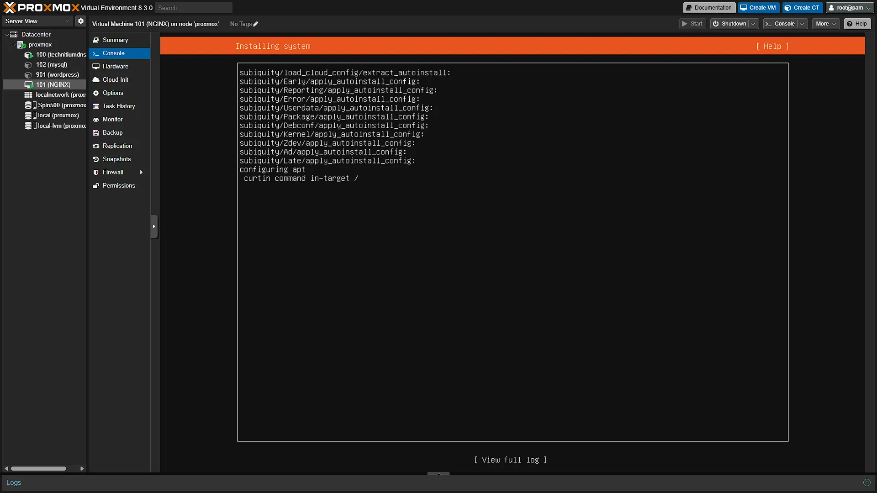This screenshot has height=493, width=877.
Task: Select localnetwork SDN zone entry
Action: (55, 95)
